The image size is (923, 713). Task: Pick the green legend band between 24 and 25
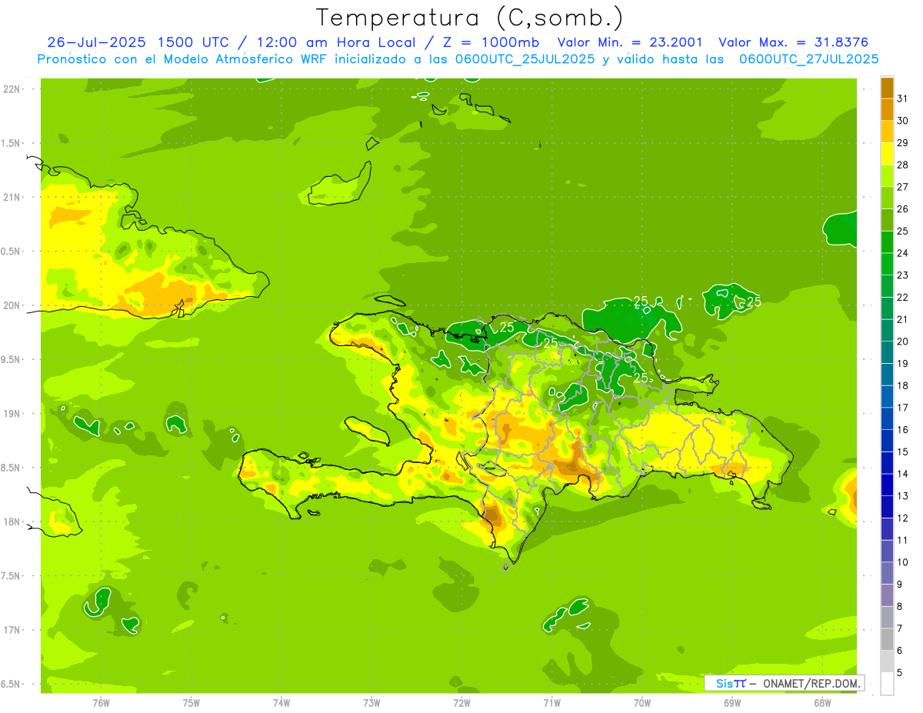[887, 242]
